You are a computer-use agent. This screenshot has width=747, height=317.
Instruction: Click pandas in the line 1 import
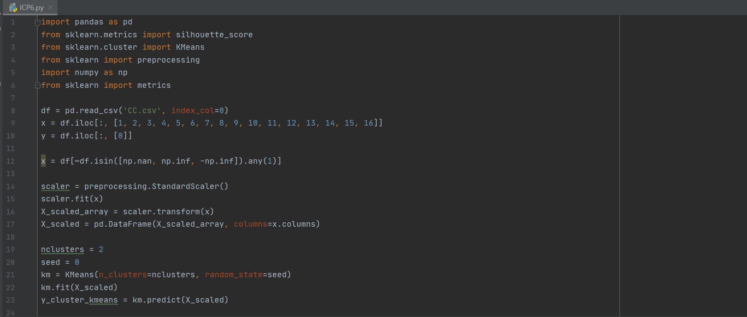[x=89, y=22]
